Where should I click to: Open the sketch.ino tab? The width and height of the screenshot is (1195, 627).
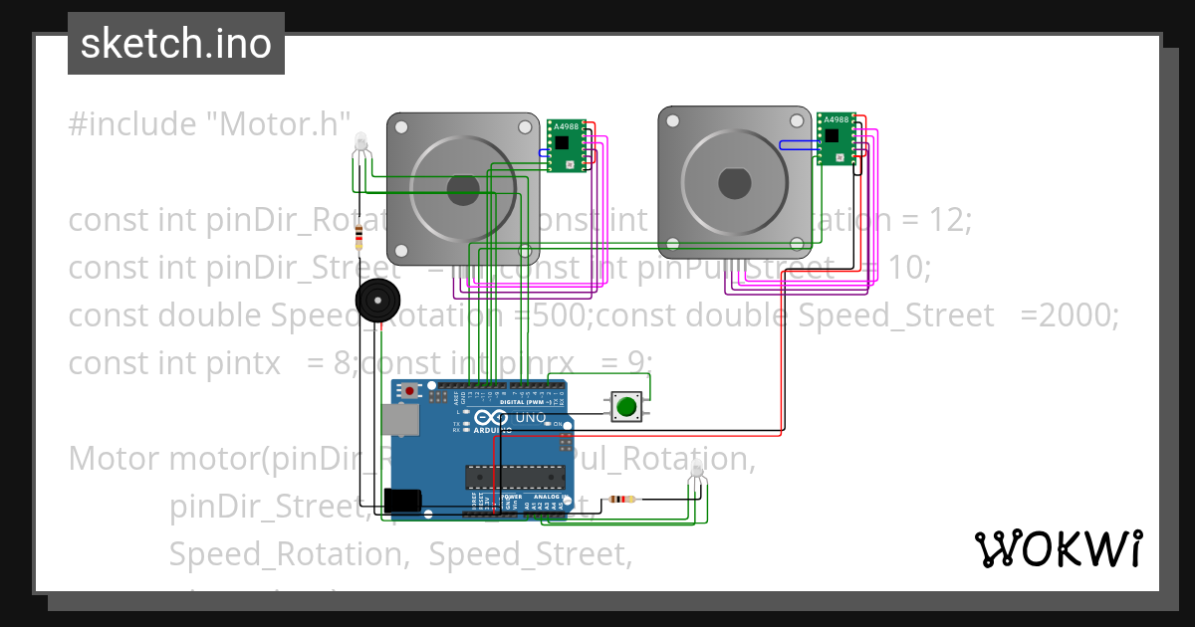pos(175,43)
